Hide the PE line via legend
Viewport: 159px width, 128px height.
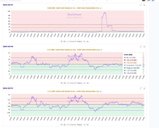[x=61, y=41]
